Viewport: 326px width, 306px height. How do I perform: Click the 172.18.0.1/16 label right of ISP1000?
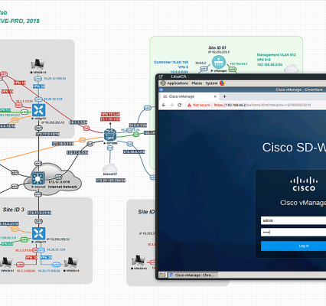tap(134, 151)
